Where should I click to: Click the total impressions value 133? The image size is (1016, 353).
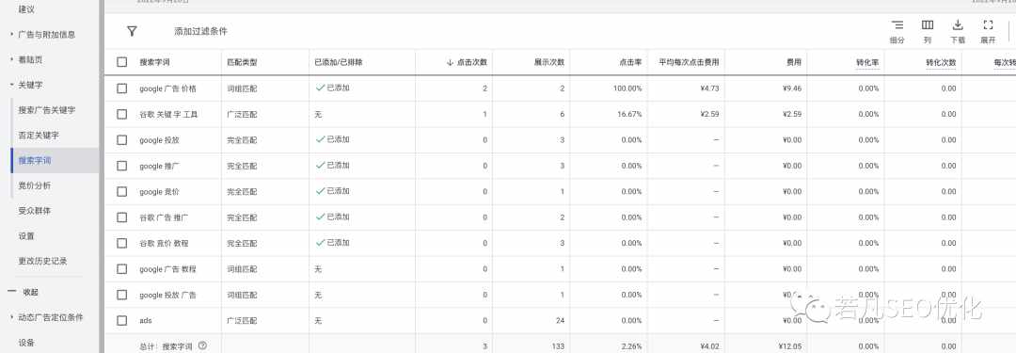(559, 346)
